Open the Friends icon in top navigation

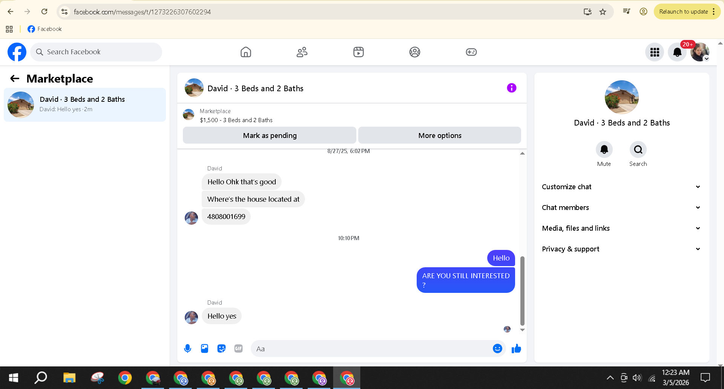pos(302,52)
